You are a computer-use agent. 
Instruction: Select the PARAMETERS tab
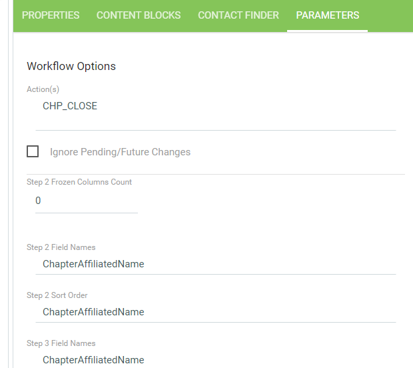(x=327, y=15)
